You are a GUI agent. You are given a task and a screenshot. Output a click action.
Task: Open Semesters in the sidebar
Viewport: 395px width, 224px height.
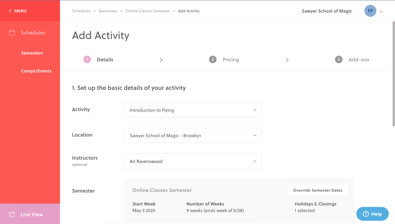pyautogui.click(x=32, y=53)
